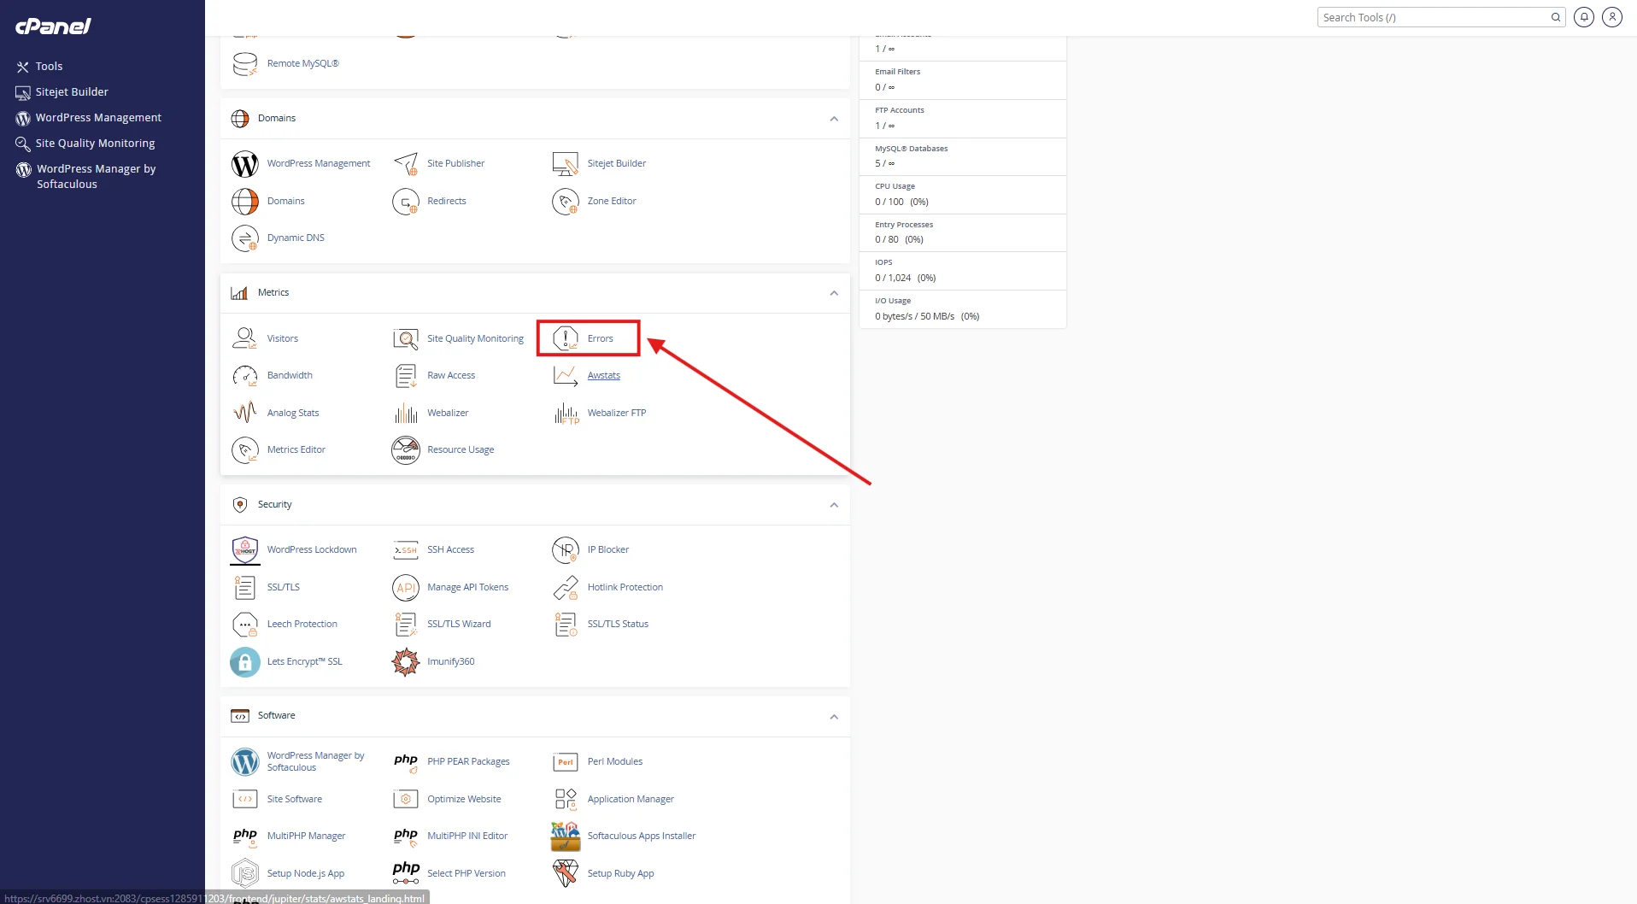
Task: Open the Select PHP Version link
Action: (x=466, y=873)
